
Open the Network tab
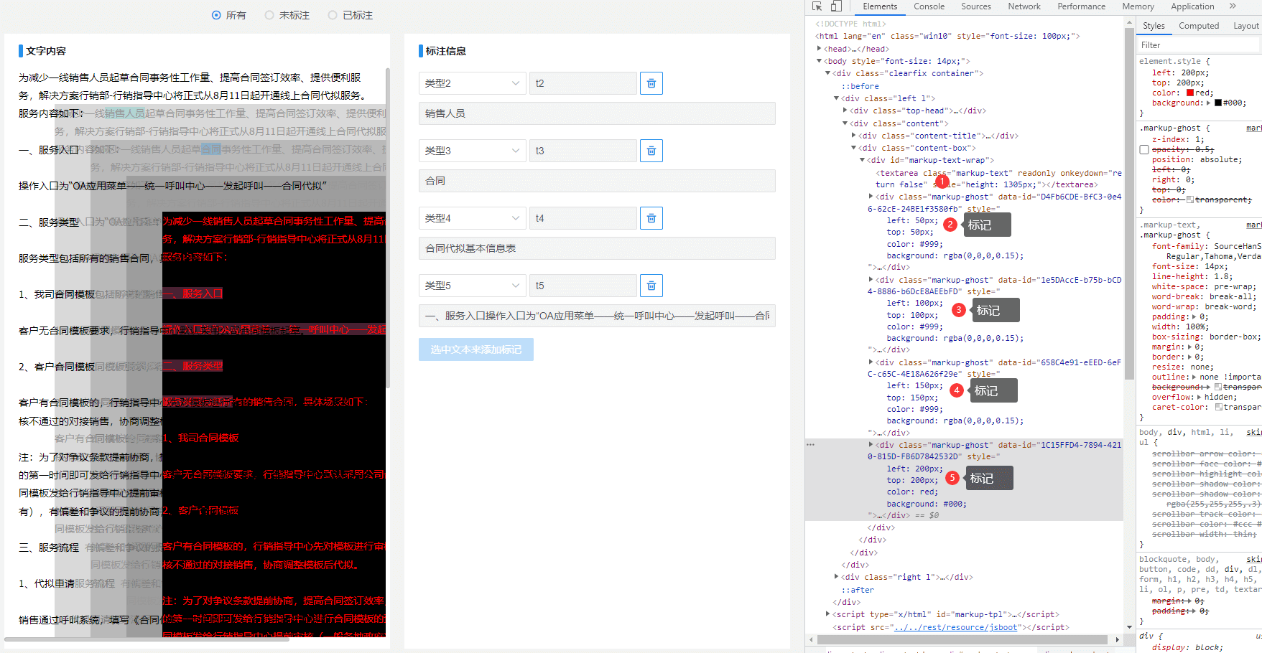(1024, 6)
